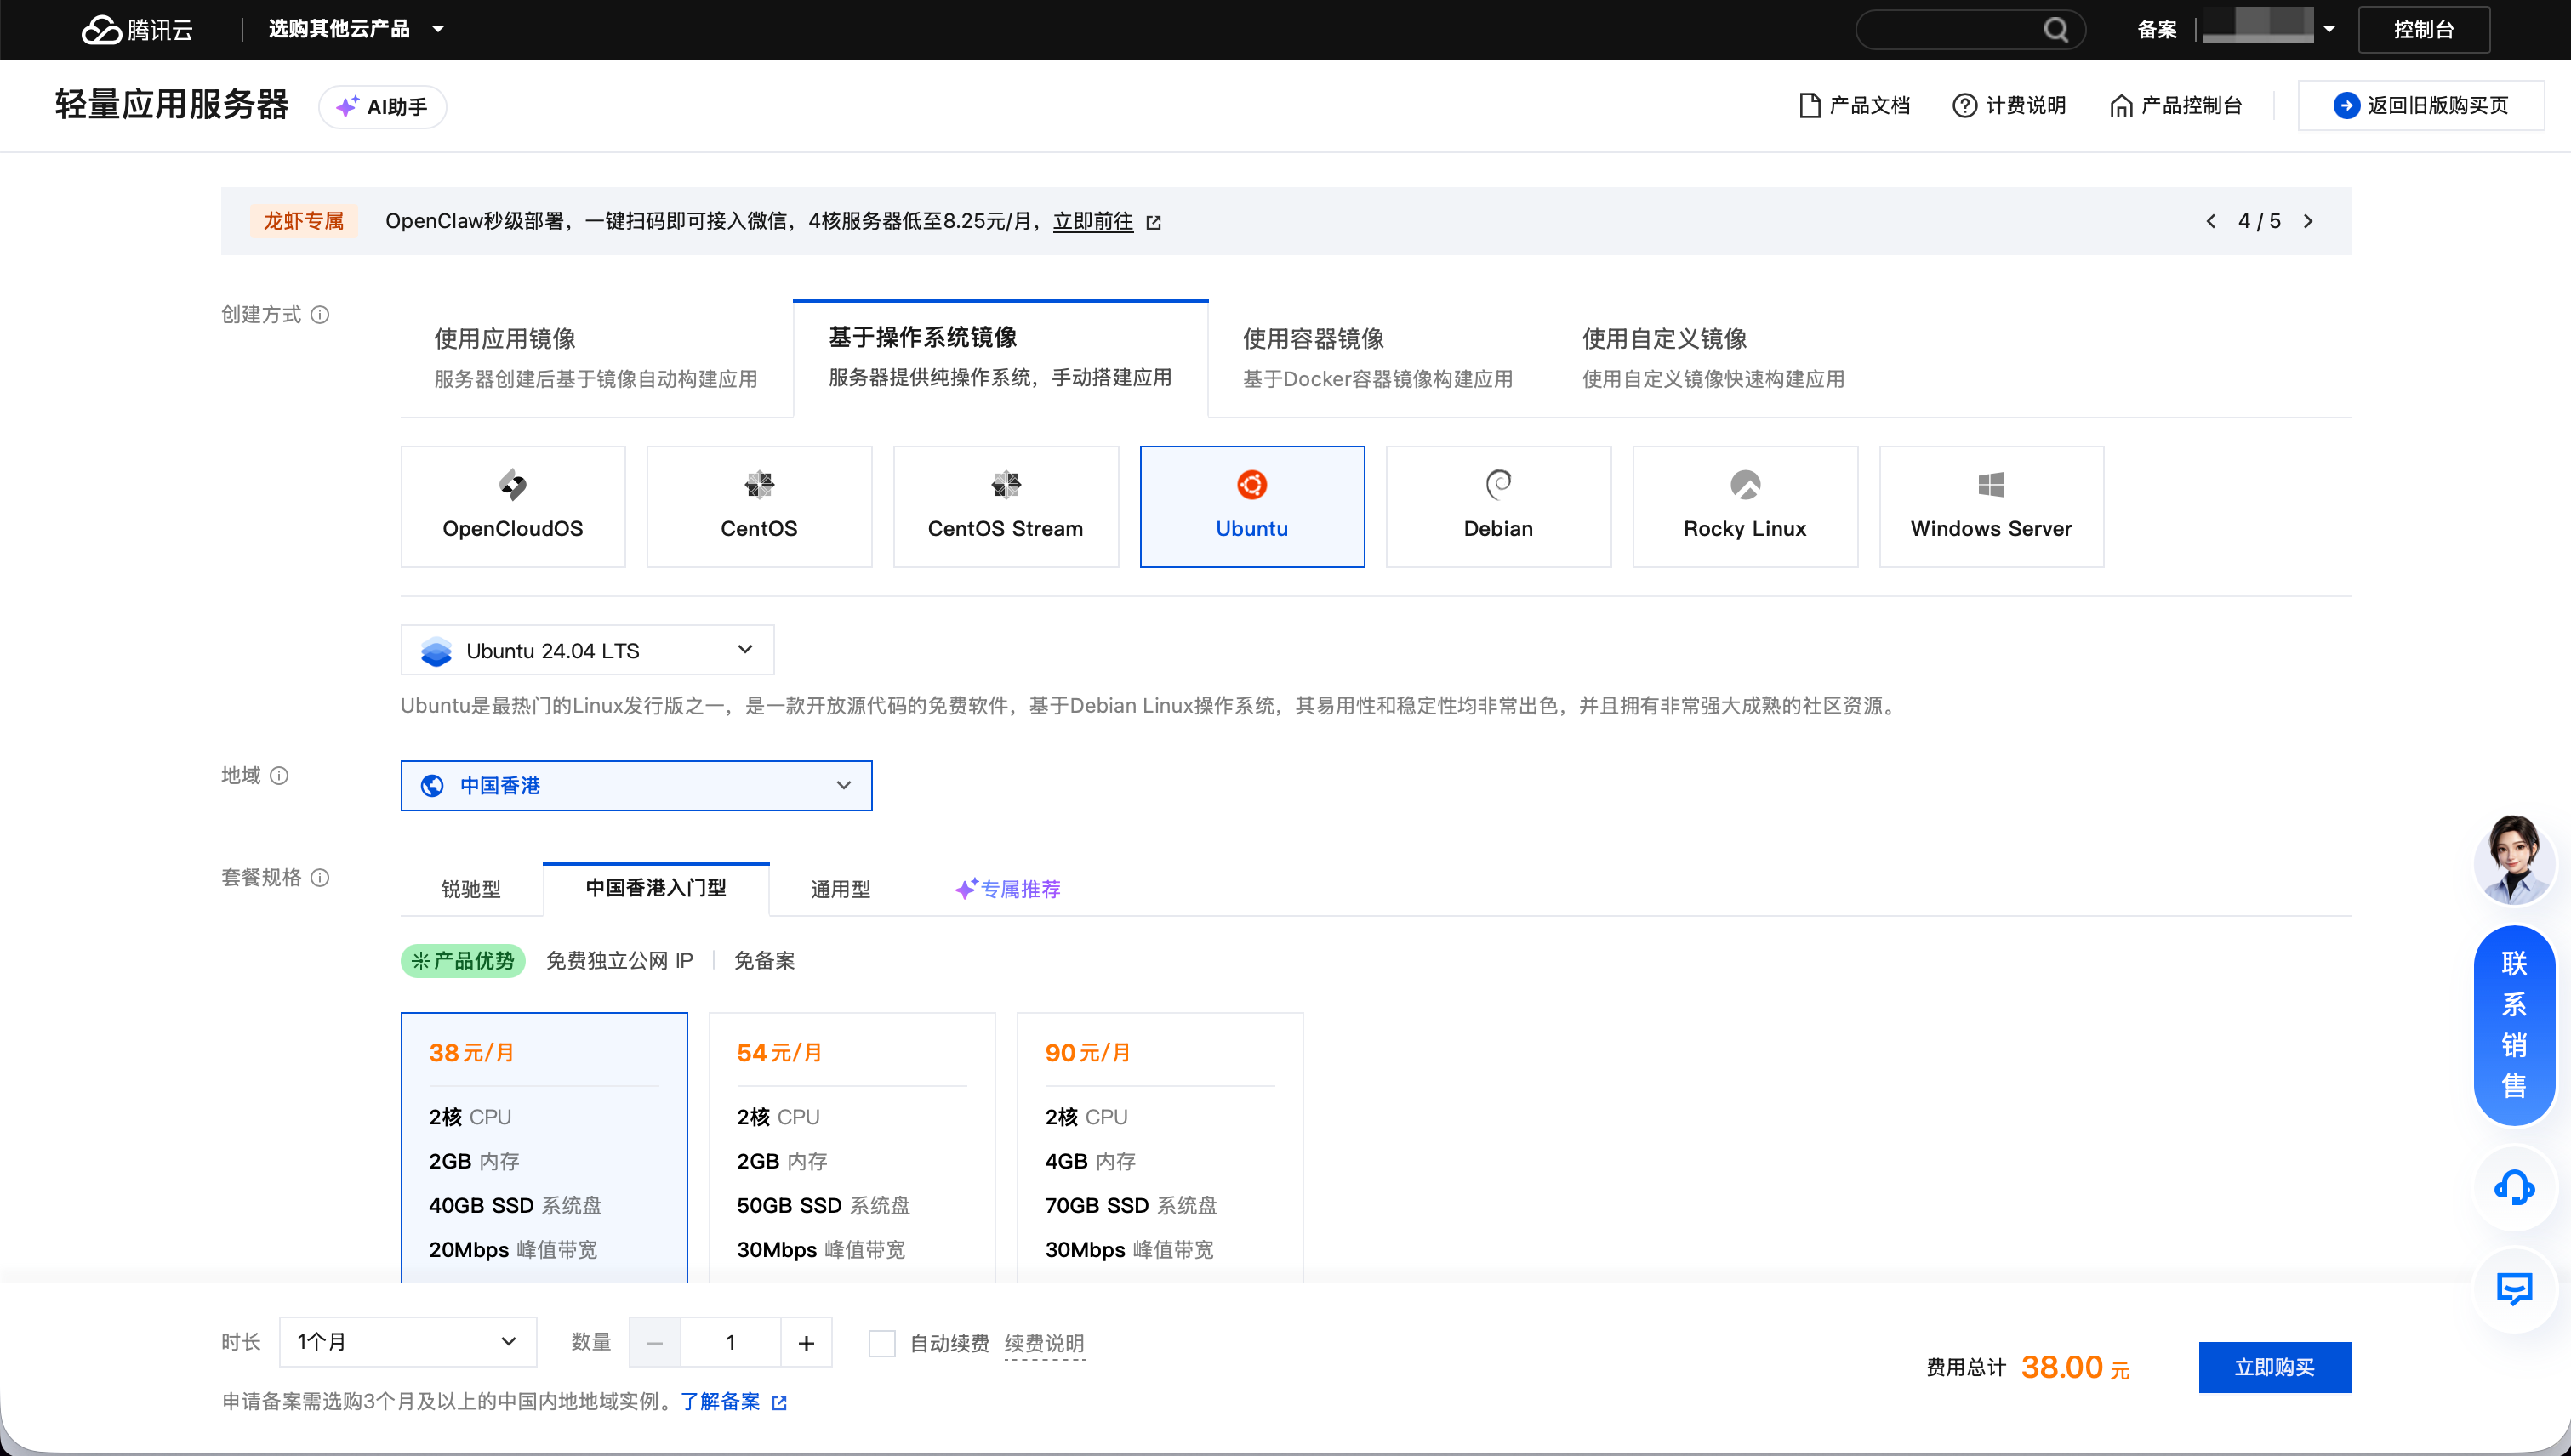The height and width of the screenshot is (1456, 2571).
Task: Expand 选购其他云产品 menu
Action: pyautogui.click(x=356, y=29)
